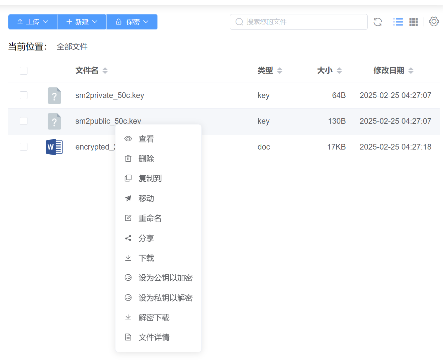This screenshot has width=443, height=364.
Task: Sort by 类型 using sort arrows
Action: pyautogui.click(x=280, y=71)
